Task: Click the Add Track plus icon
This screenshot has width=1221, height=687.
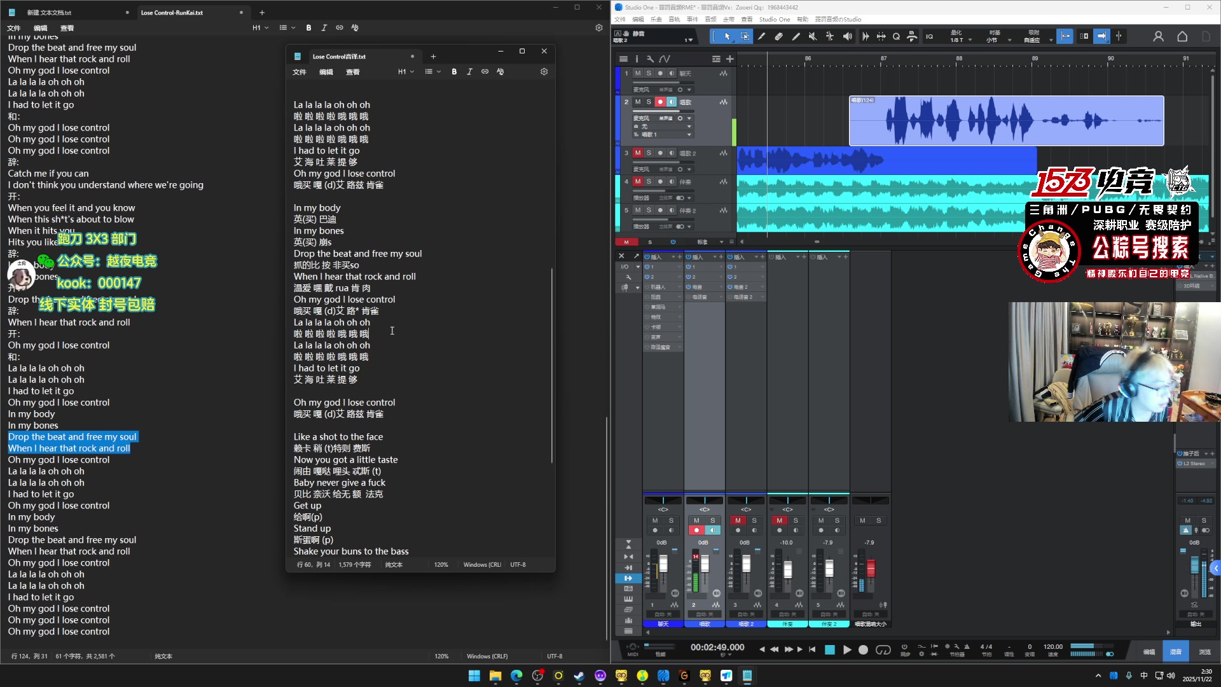Action: click(x=730, y=59)
